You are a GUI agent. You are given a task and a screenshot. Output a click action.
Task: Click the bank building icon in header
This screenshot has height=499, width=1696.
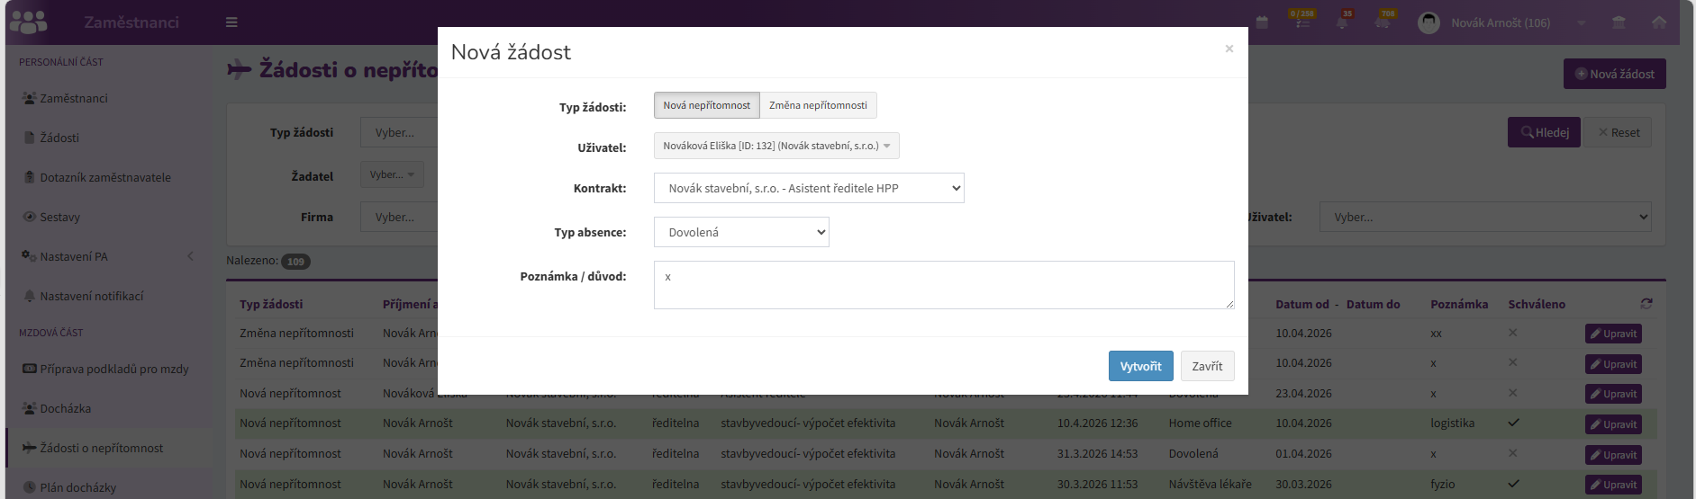[1619, 22]
